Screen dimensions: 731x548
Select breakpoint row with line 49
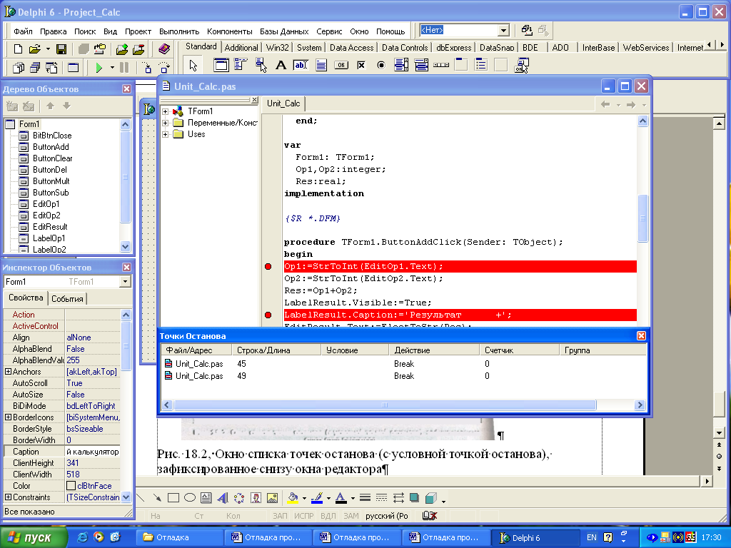pyautogui.click(x=403, y=376)
